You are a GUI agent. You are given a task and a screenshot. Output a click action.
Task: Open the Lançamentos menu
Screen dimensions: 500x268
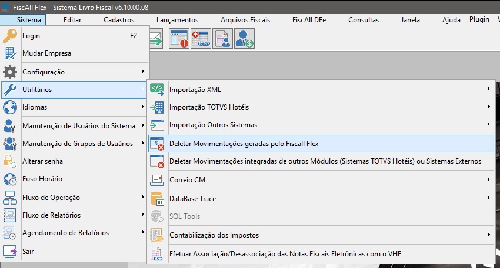177,20
